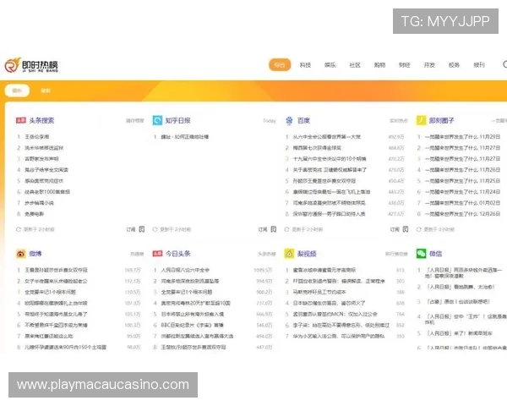The width and height of the screenshot is (507, 406).
Task: Open 即刻圈子 entry dated 11月29日
Action: pos(462,137)
